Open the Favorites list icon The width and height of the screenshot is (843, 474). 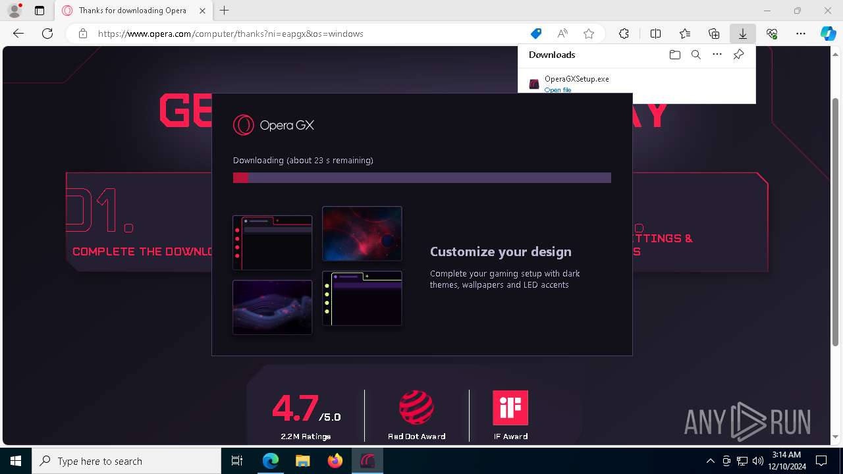click(x=685, y=34)
